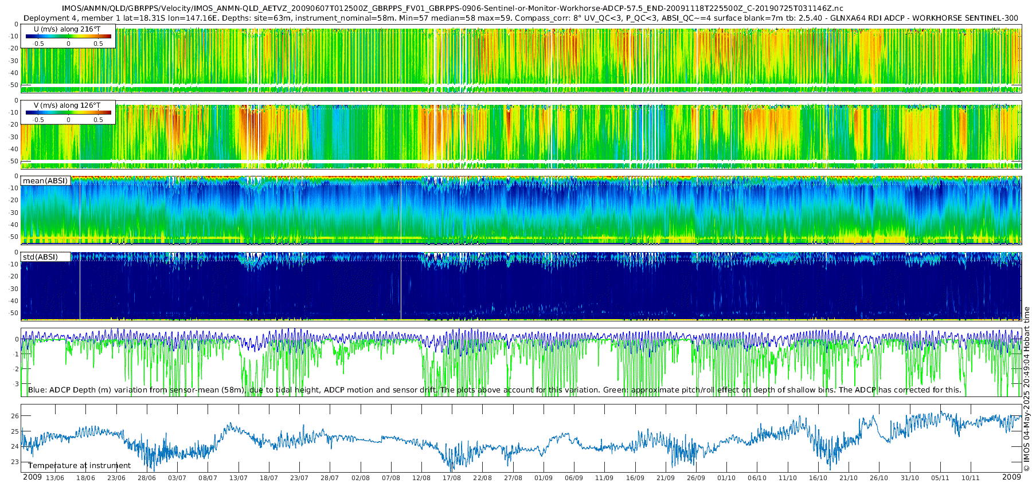
Task: Select the mean(ABSI) panel label
Action: tap(45, 180)
